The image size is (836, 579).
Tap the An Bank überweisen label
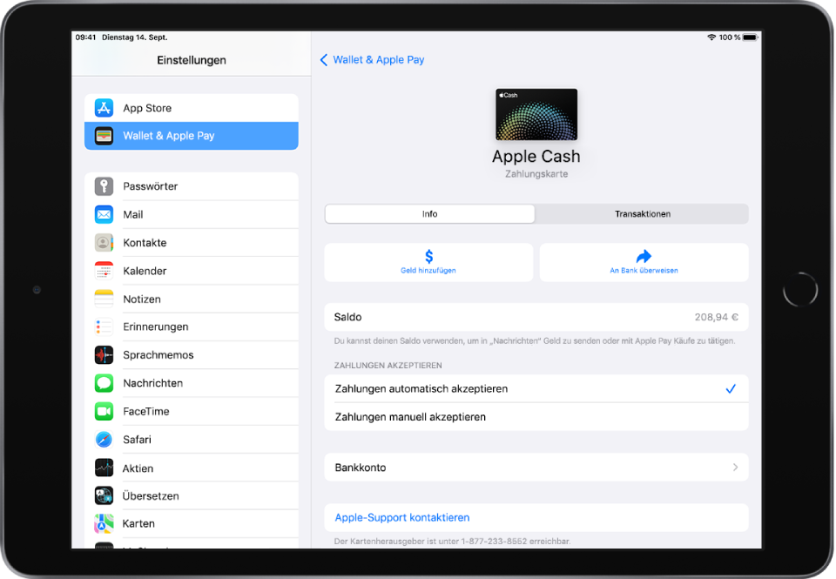[x=644, y=271]
